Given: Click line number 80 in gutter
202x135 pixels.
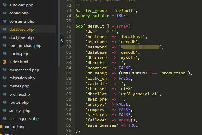Looking at the screenshot, I should point(69,47).
